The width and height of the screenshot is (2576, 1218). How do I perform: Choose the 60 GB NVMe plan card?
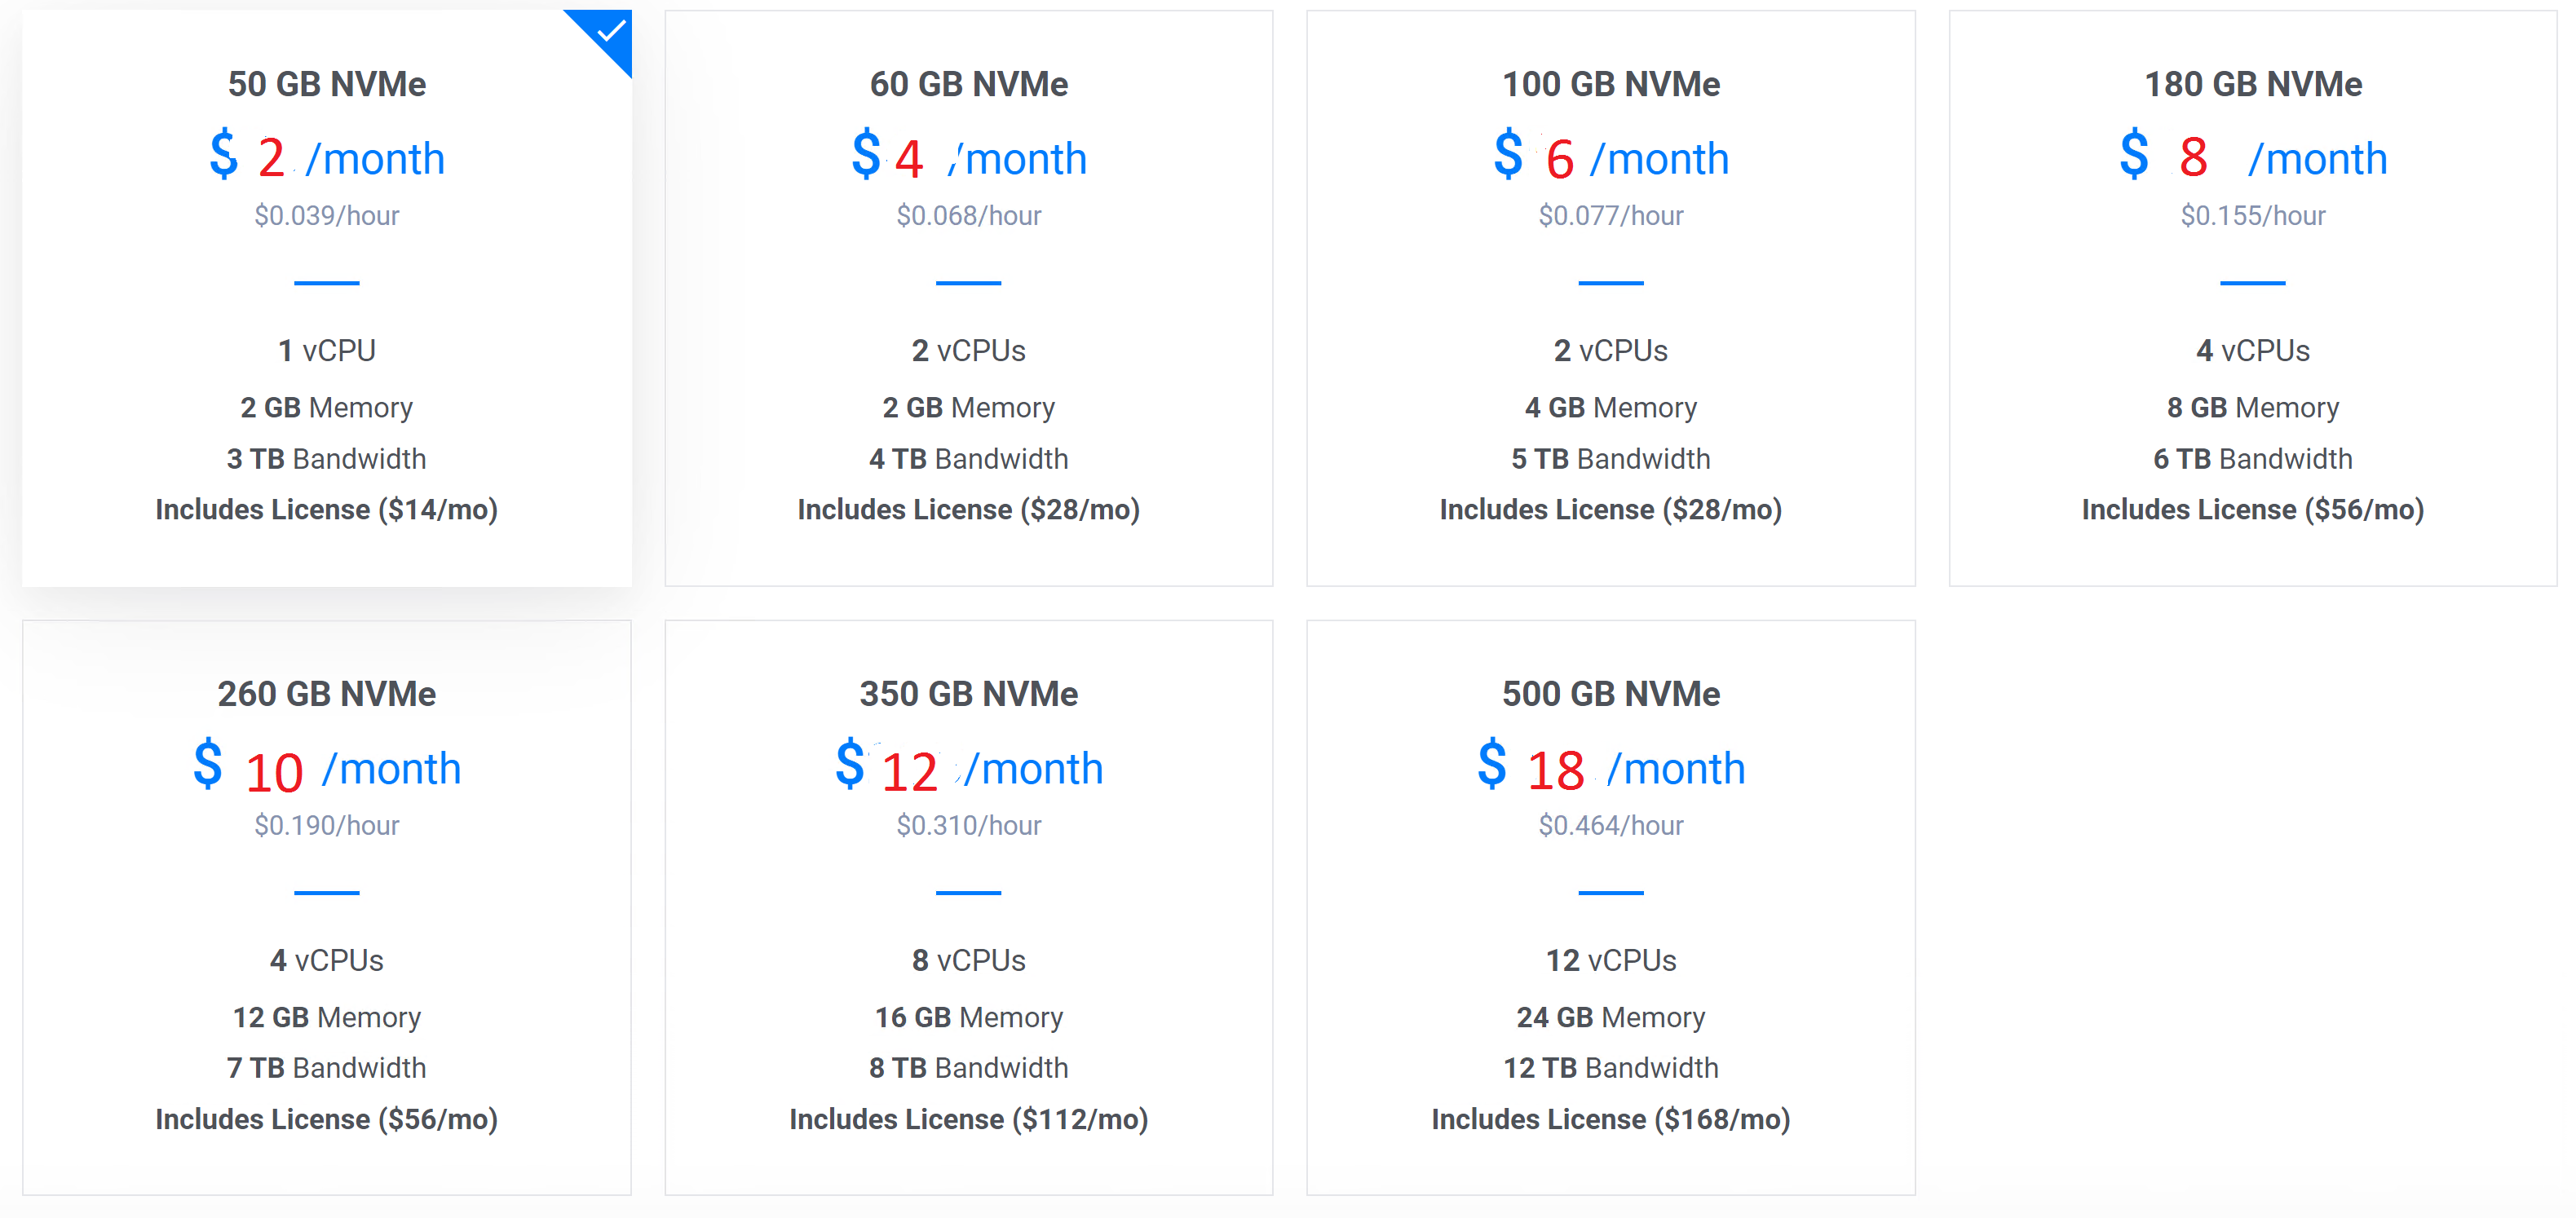pos(968,298)
